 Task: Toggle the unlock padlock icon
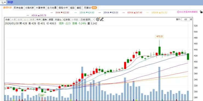[201, 12]
